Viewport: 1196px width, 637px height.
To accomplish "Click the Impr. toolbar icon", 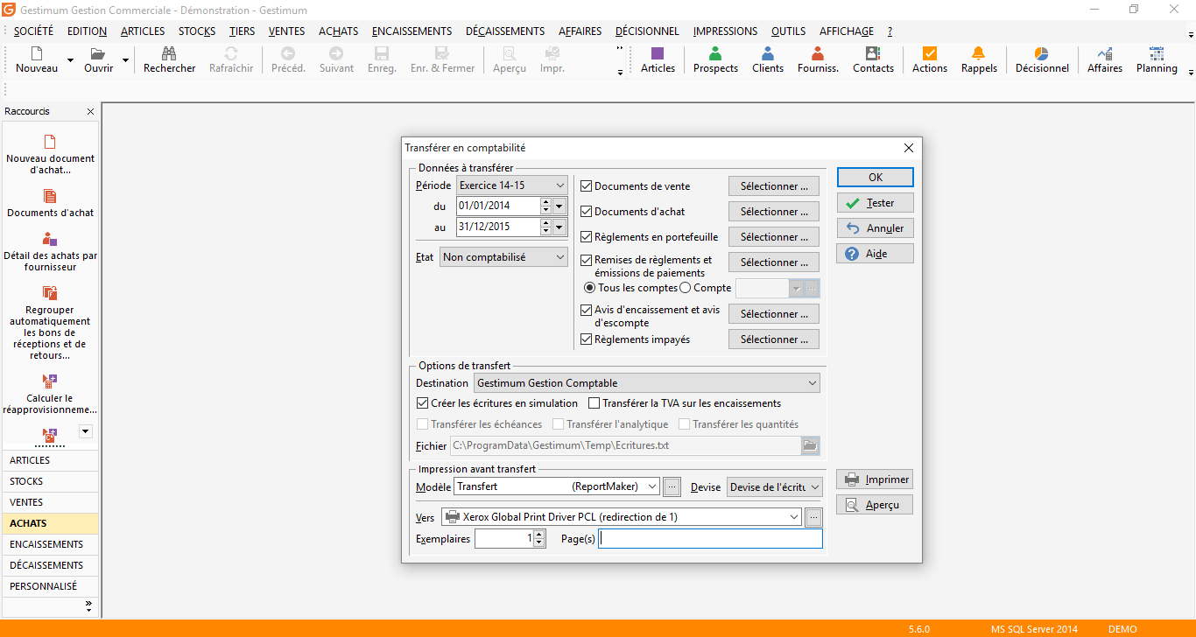I will point(552,59).
